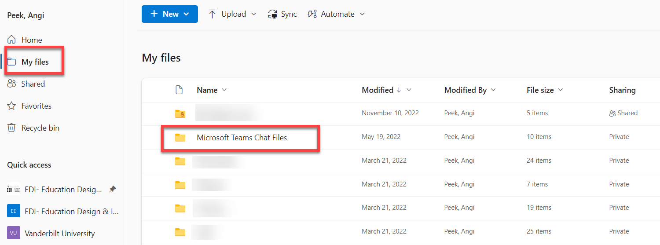Viewport: 660px width, 245px height.
Task: Click the purple VU site badge icon
Action: (x=14, y=233)
